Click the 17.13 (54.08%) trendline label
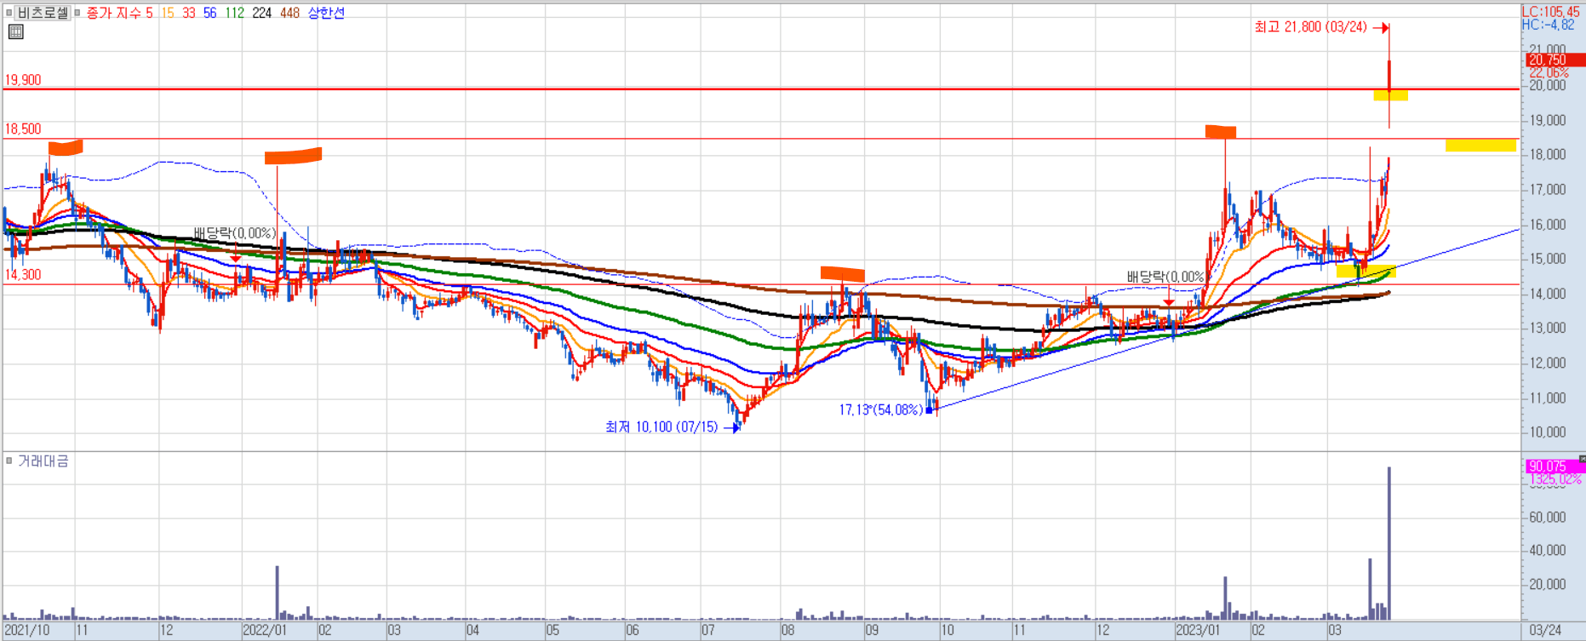The image size is (1586, 641). tap(880, 410)
